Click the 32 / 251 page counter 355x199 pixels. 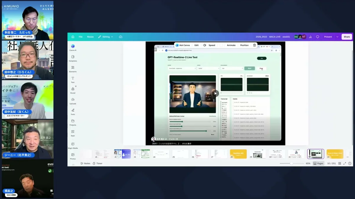click(331, 163)
